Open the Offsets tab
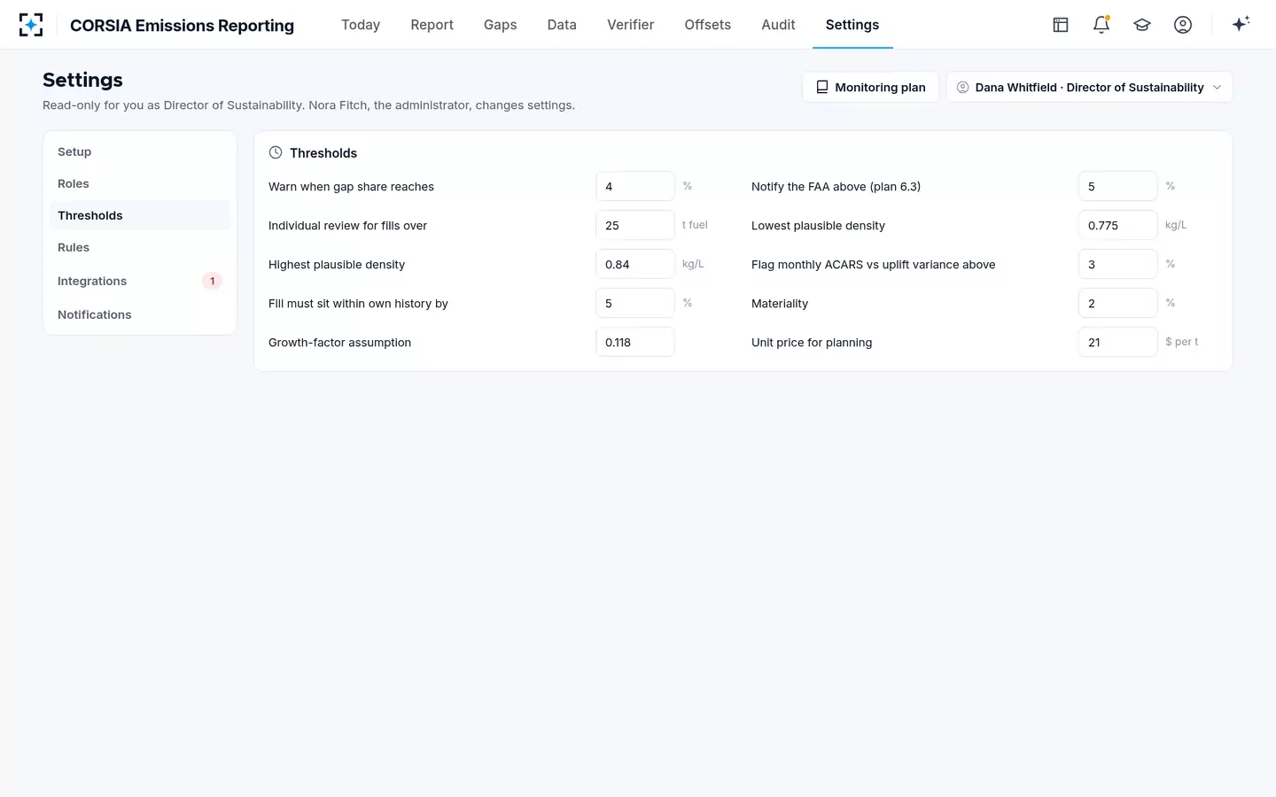The height and width of the screenshot is (797, 1276). 707,25
